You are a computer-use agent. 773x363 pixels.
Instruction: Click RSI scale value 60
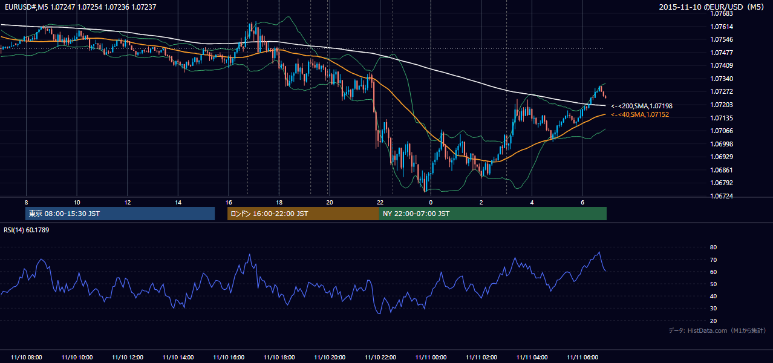(713, 272)
